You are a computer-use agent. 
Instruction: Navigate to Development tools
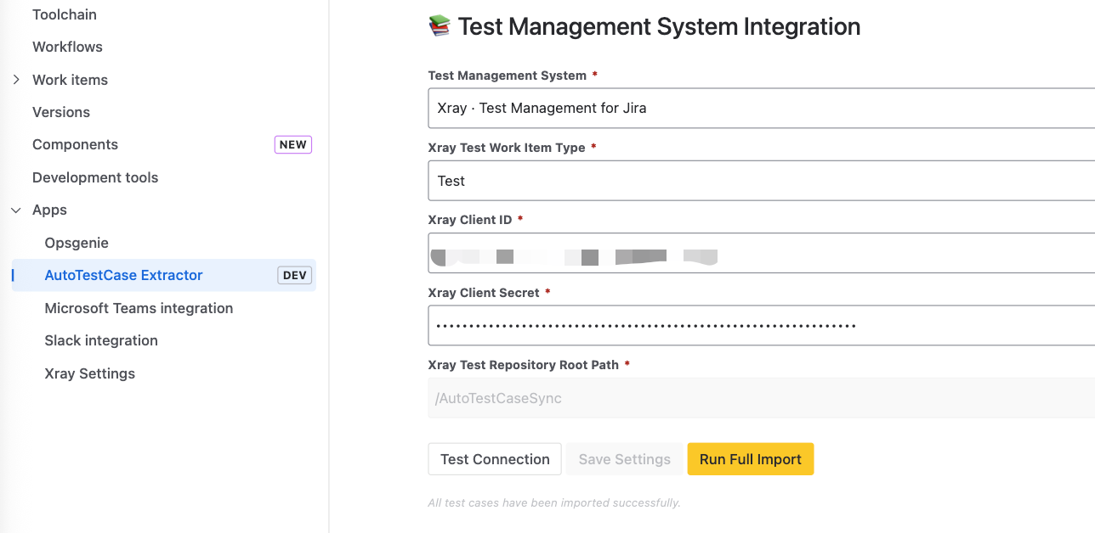[95, 177]
